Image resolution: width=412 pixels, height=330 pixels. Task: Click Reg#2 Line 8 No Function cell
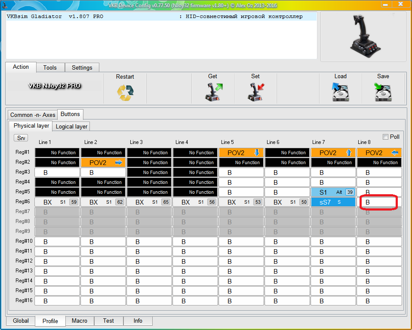click(x=379, y=162)
